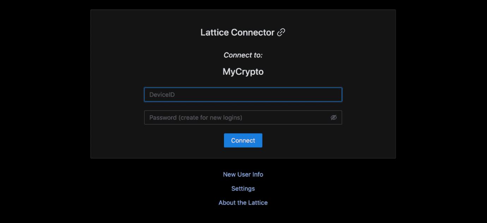This screenshot has height=223, width=487.
Task: Select the link icon in the panel header
Action: (x=281, y=32)
